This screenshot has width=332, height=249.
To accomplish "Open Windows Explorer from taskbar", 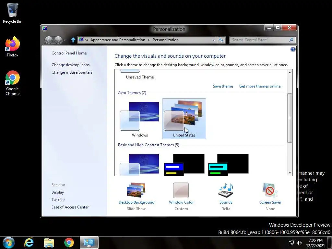I will click(x=49, y=243).
